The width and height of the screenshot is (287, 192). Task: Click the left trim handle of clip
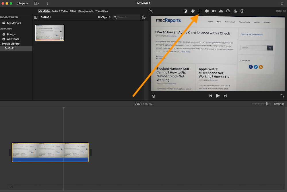pyautogui.click(x=10, y=152)
